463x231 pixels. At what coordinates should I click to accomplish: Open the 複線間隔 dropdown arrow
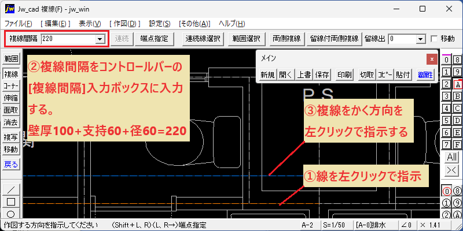(100, 39)
